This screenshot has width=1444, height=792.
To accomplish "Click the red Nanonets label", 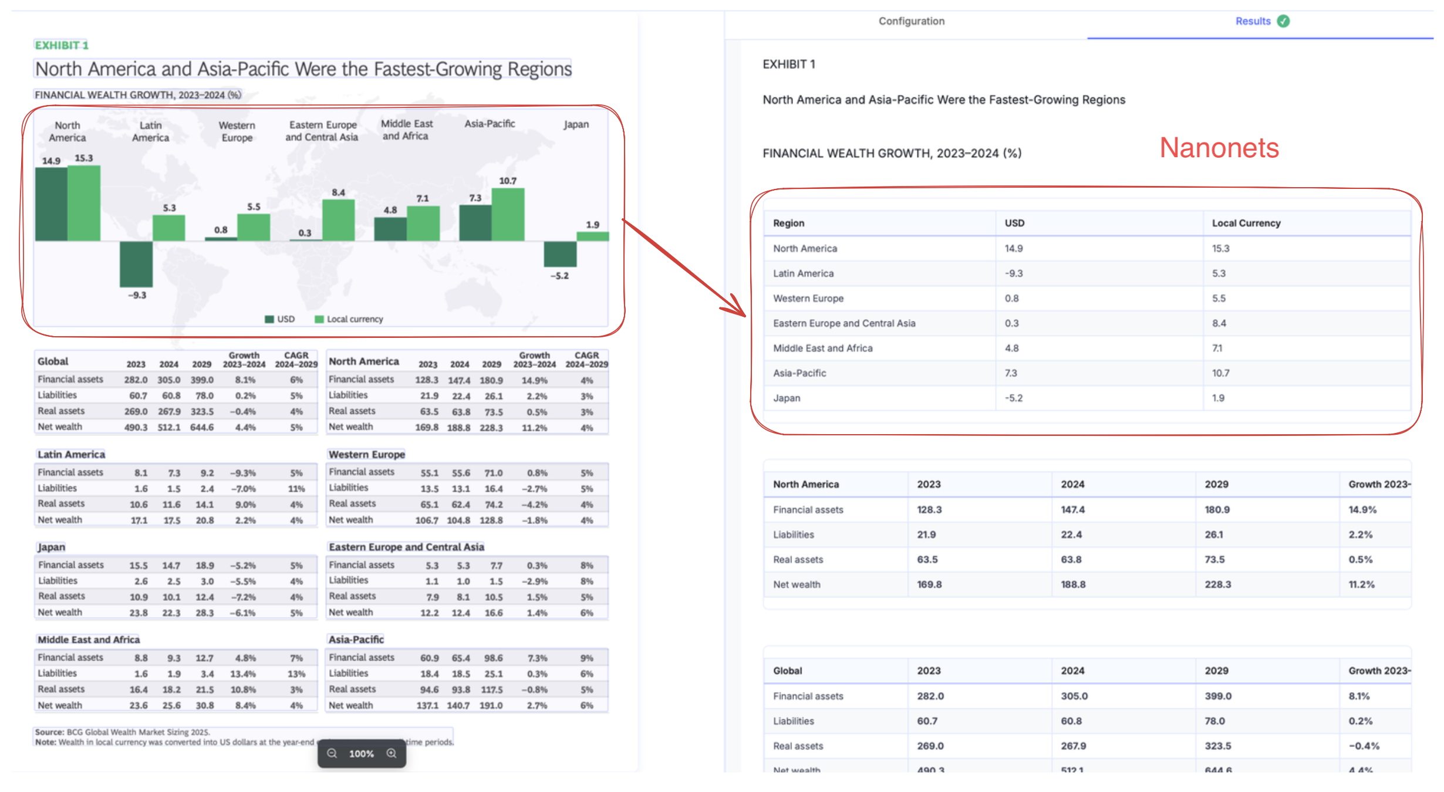I will pos(1219,148).
